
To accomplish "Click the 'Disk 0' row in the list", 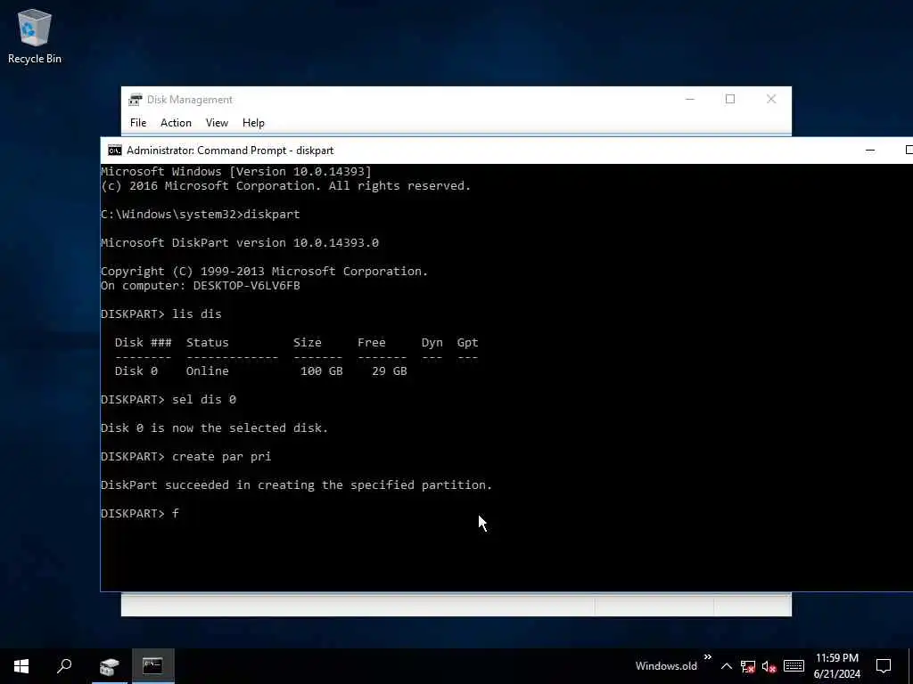I will [261, 371].
